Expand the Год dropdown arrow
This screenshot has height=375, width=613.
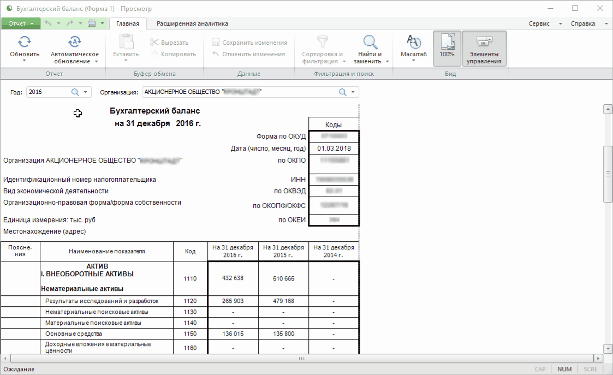(85, 92)
